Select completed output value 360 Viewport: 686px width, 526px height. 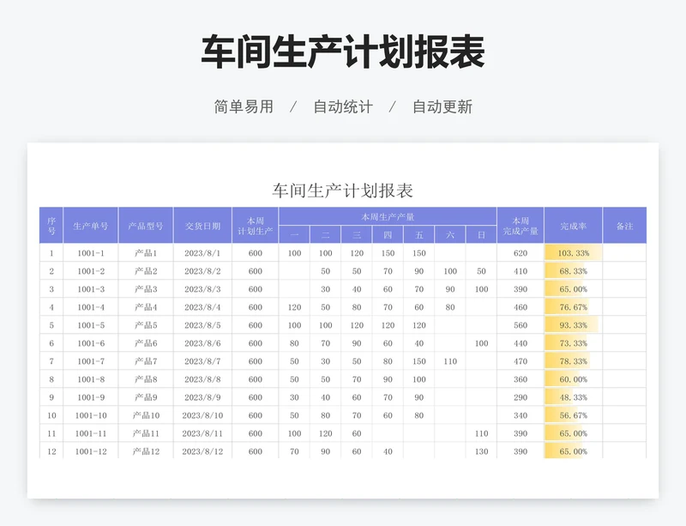click(x=521, y=379)
